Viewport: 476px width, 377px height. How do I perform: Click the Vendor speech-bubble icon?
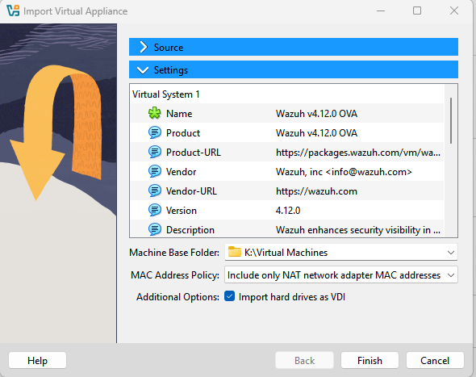tap(155, 172)
